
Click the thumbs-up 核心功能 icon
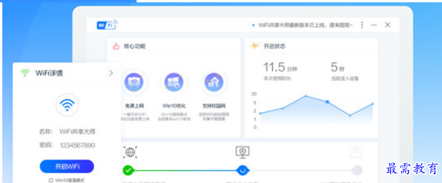(116, 46)
